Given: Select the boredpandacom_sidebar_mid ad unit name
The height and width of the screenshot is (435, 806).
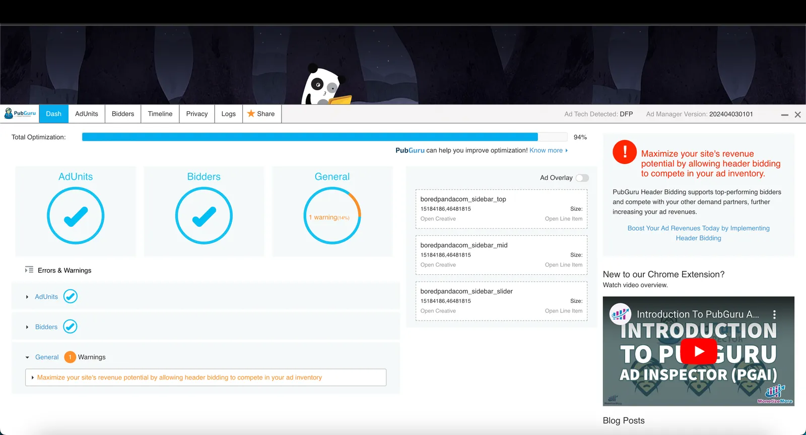Looking at the screenshot, I should pyautogui.click(x=464, y=245).
